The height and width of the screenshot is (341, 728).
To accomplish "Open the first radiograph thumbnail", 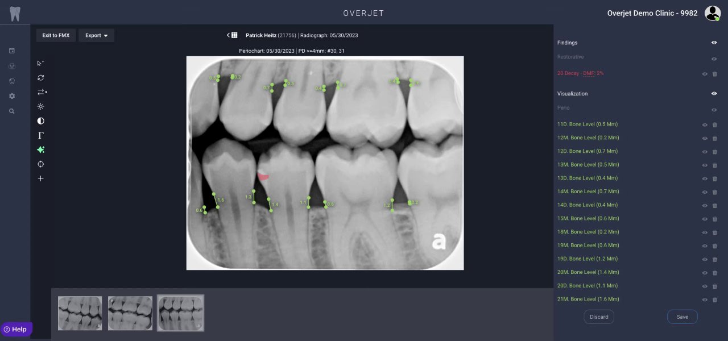I will [x=80, y=313].
